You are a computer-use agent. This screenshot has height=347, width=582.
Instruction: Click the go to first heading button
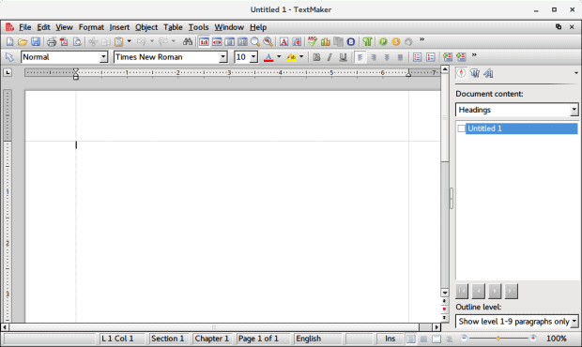pyautogui.click(x=462, y=291)
